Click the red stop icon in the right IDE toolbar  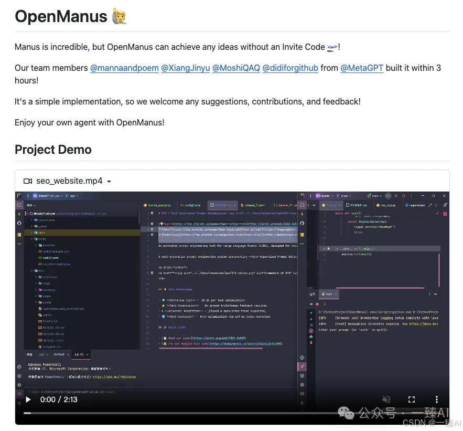tap(404, 196)
